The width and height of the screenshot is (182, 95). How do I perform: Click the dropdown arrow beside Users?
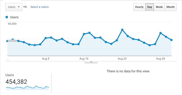(x=19, y=7)
